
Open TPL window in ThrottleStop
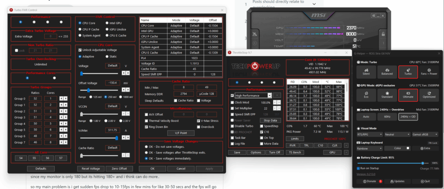tap(307, 145)
